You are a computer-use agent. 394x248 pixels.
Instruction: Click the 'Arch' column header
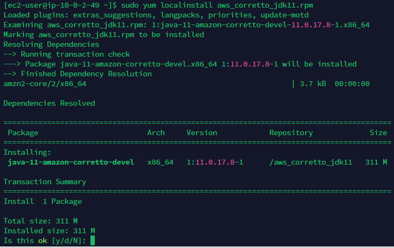click(x=156, y=132)
